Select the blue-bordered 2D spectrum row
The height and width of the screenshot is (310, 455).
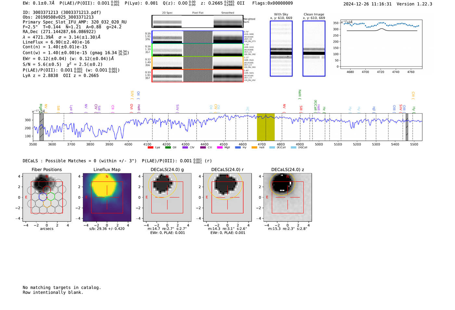(198, 37)
